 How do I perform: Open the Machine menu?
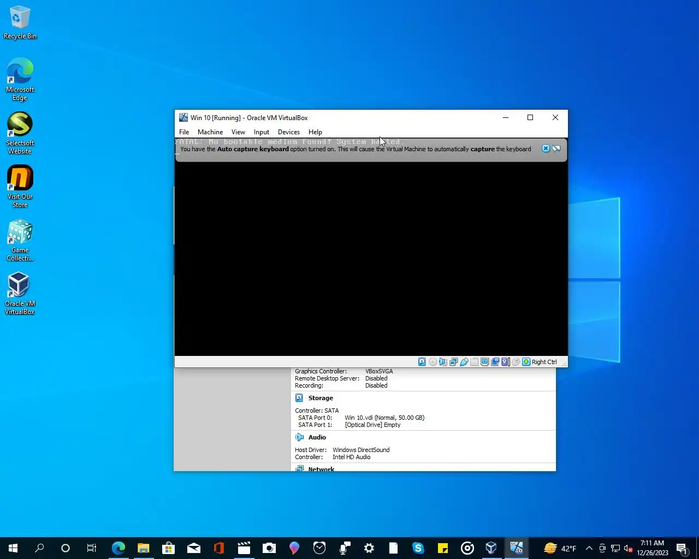(210, 132)
